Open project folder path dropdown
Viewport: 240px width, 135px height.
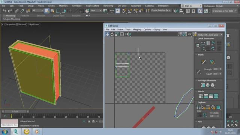224,11
